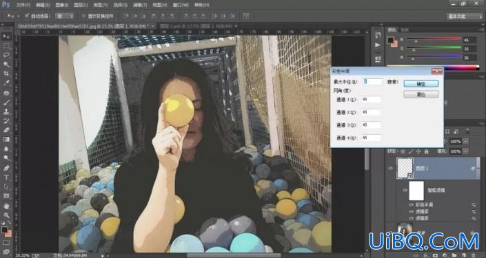Select the Zoom tool

click(x=6, y=215)
